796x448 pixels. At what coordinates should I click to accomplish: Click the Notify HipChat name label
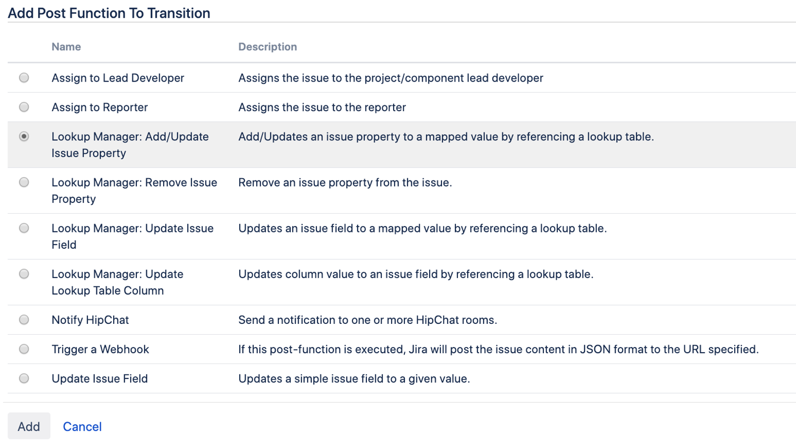tap(90, 320)
